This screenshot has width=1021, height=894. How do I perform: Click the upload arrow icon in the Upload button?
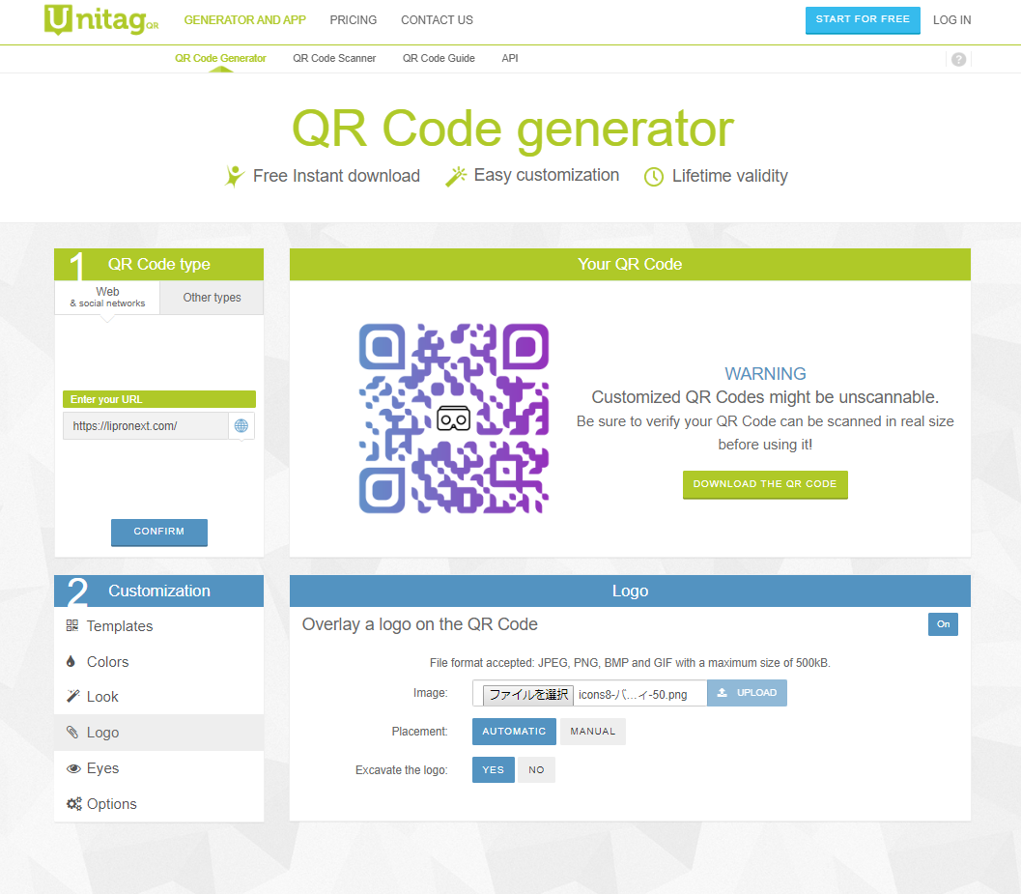coord(723,693)
